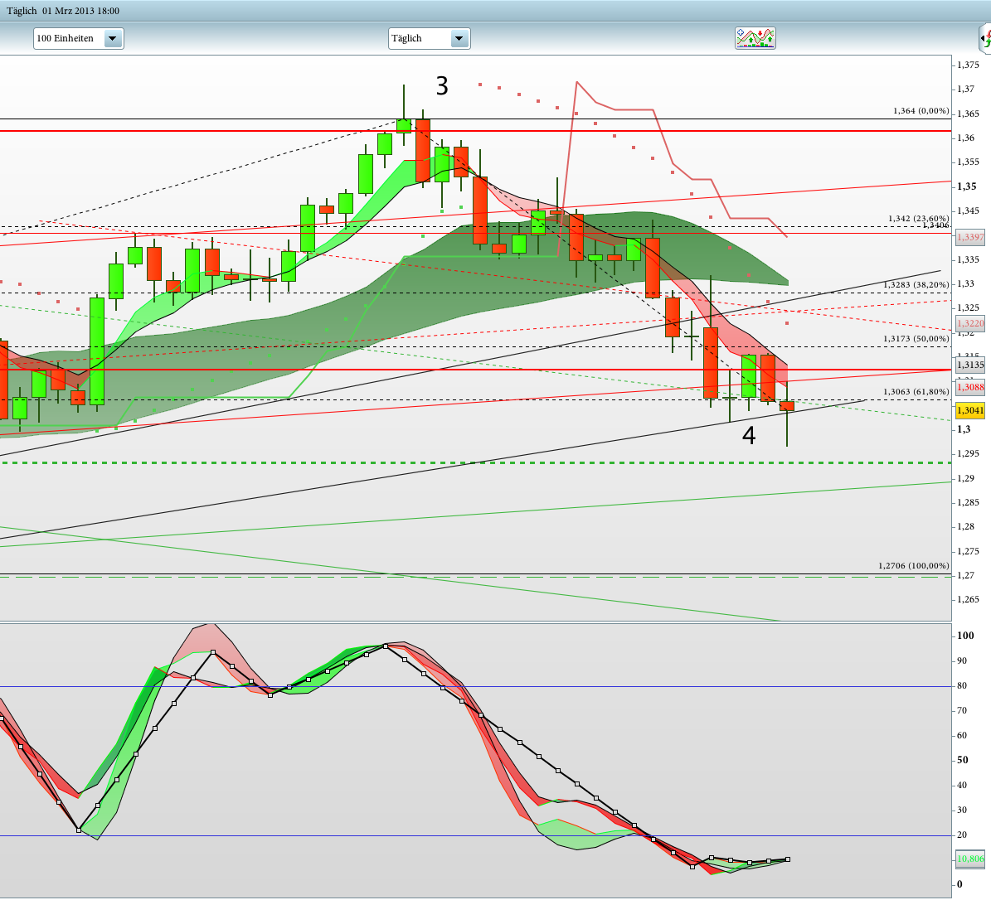
Task: Click the '100 Einheiten' combo box text
Action: 65,38
